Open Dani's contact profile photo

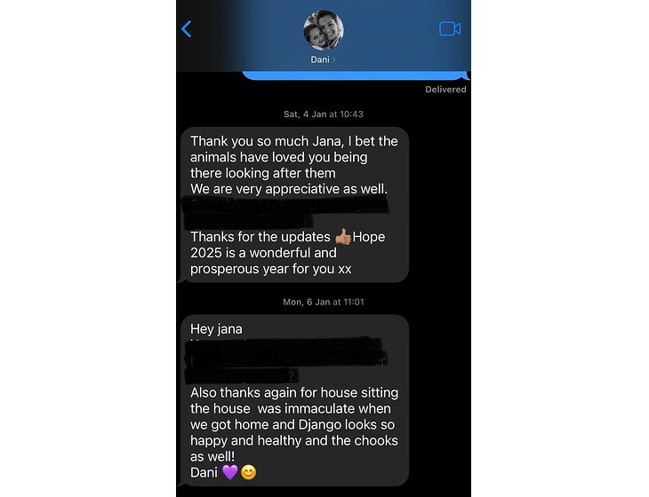coord(324,30)
